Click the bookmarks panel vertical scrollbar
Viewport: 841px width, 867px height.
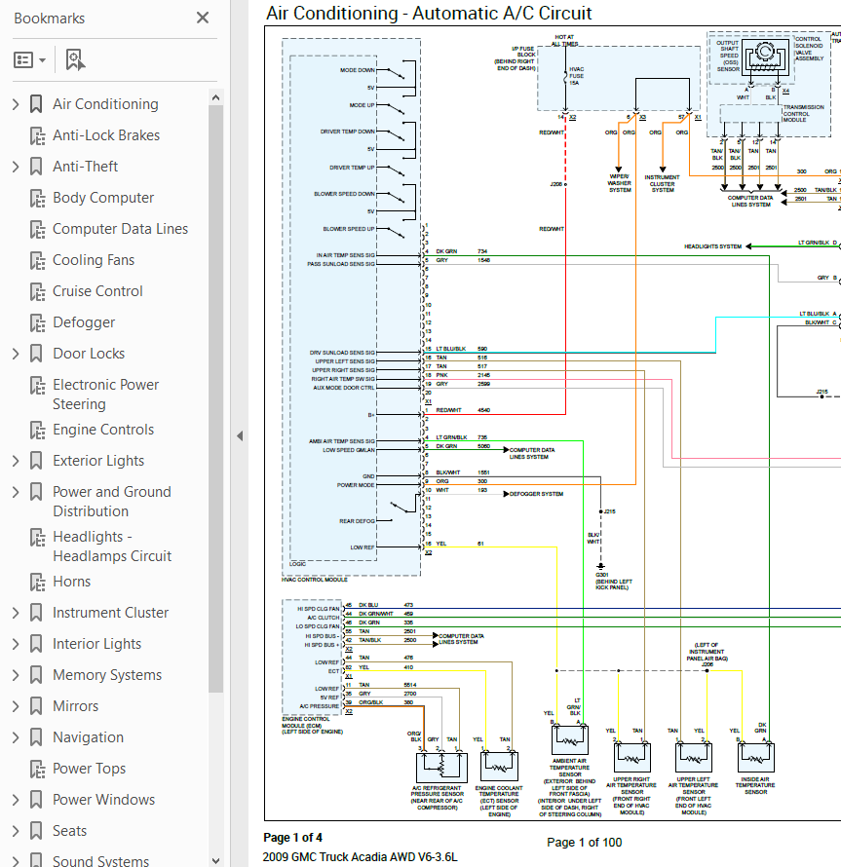215,390
